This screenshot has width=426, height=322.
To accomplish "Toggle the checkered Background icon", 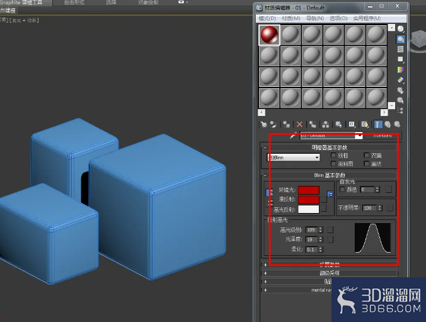I will tap(400, 49).
